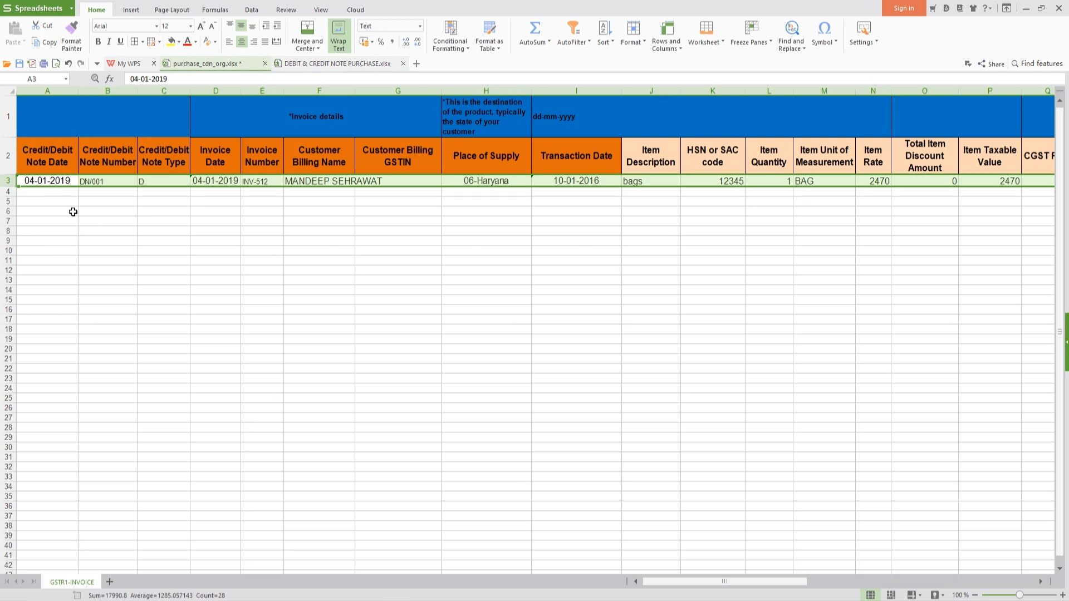The width and height of the screenshot is (1069, 601).
Task: Click the zoom slider handle
Action: (x=1019, y=595)
